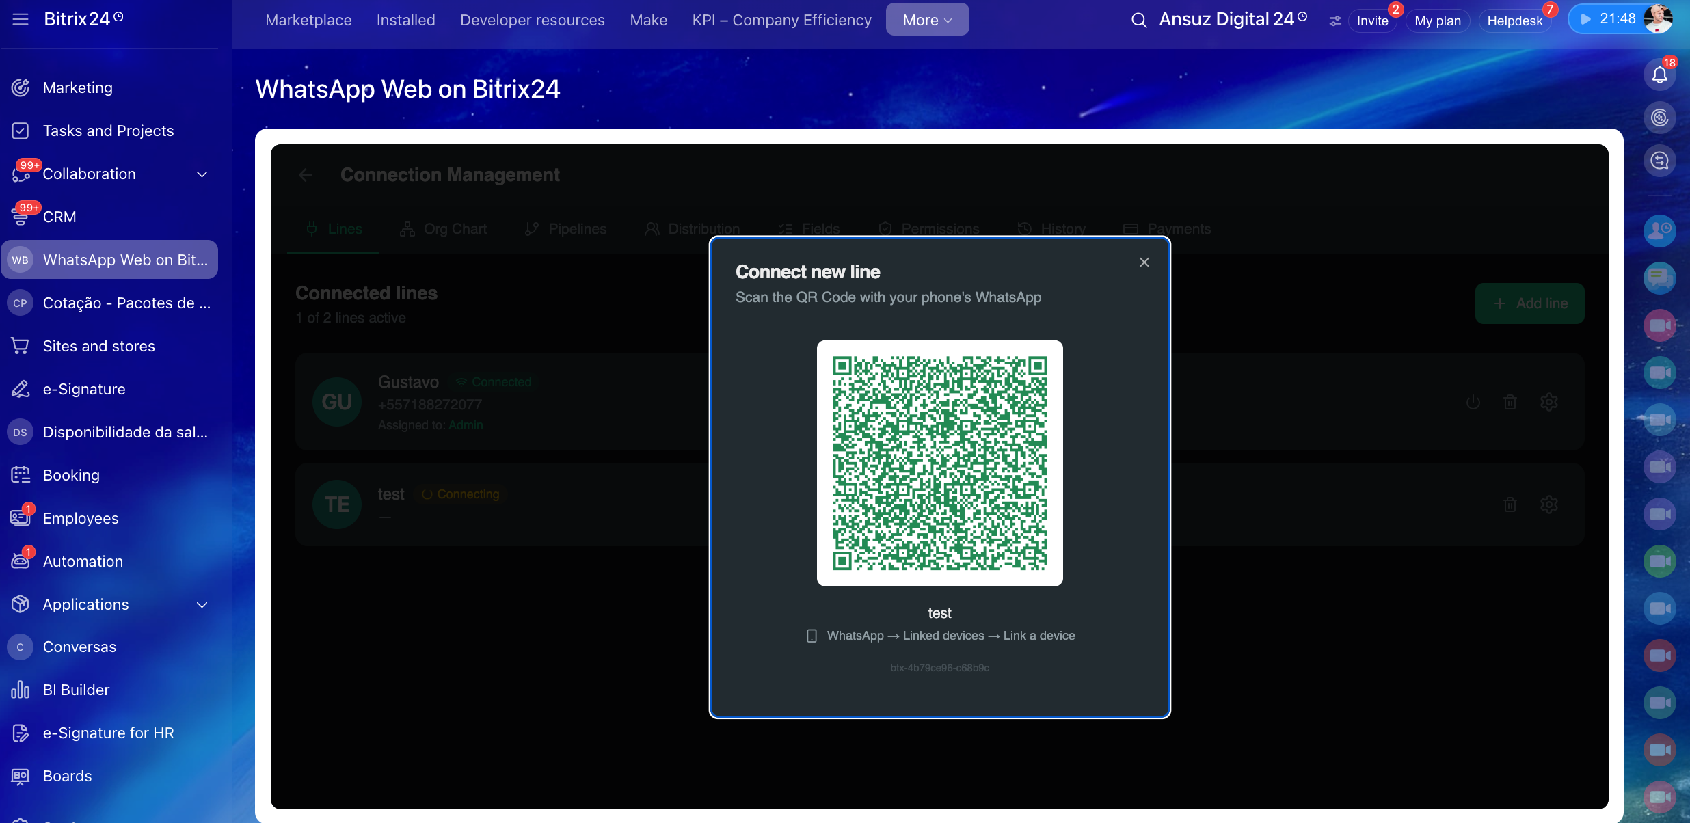The image size is (1690, 823).
Task: Switch to the Payments tab
Action: pos(1166,229)
